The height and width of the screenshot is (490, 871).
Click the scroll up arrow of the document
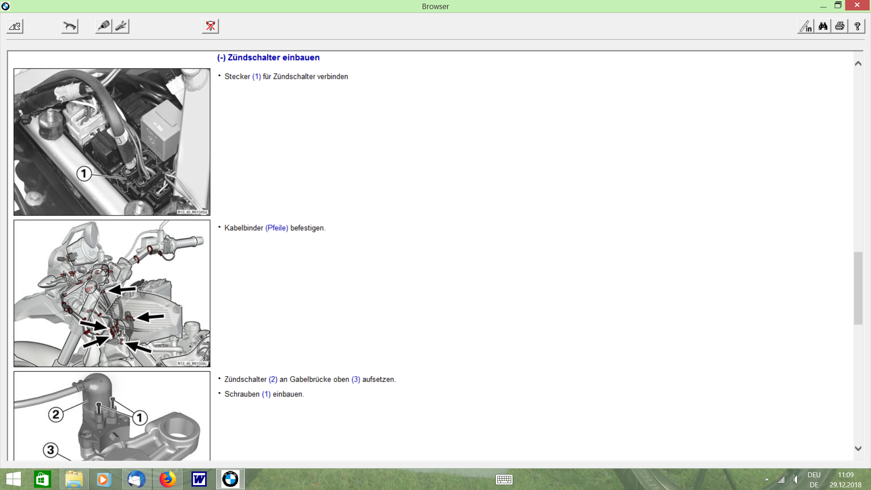(x=858, y=64)
